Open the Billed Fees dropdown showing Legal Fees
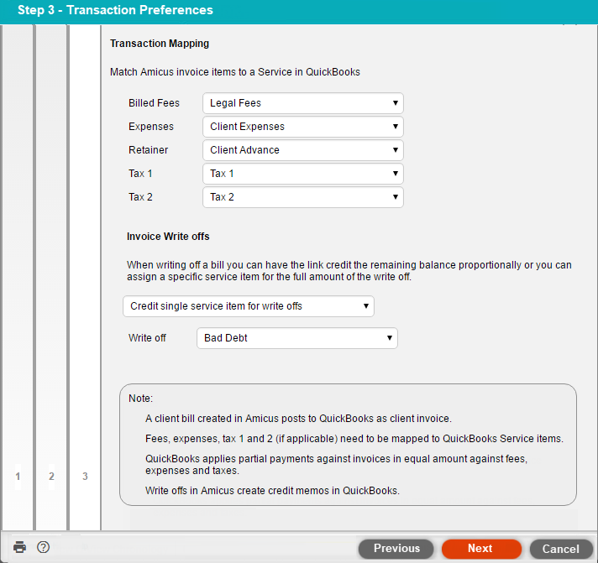The image size is (598, 563). [303, 103]
